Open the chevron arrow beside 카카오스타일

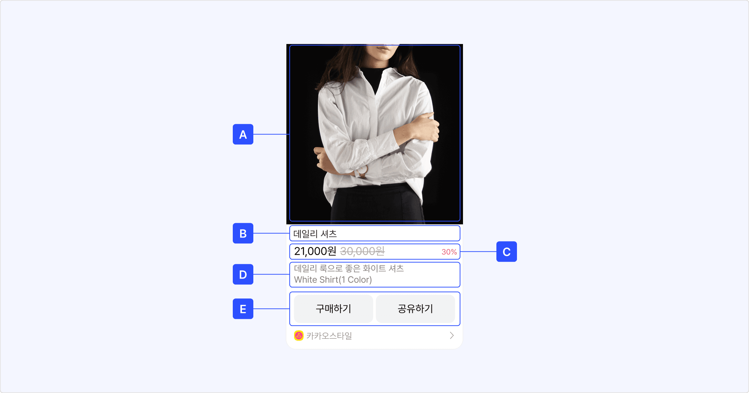click(452, 335)
